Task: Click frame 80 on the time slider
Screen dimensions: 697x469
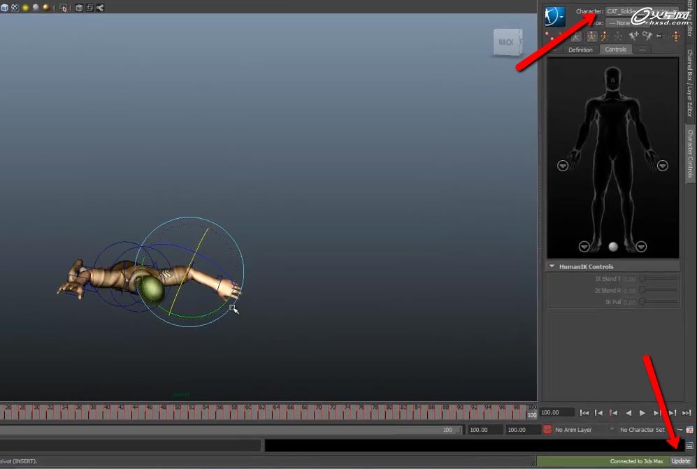Action: point(389,412)
